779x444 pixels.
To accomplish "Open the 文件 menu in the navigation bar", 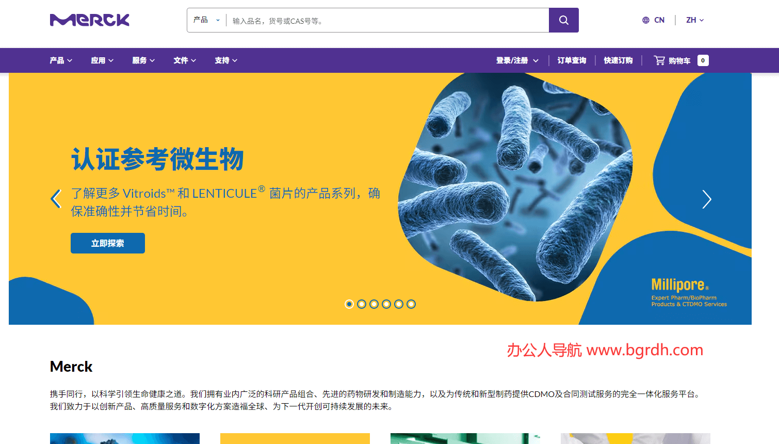I will [184, 60].
